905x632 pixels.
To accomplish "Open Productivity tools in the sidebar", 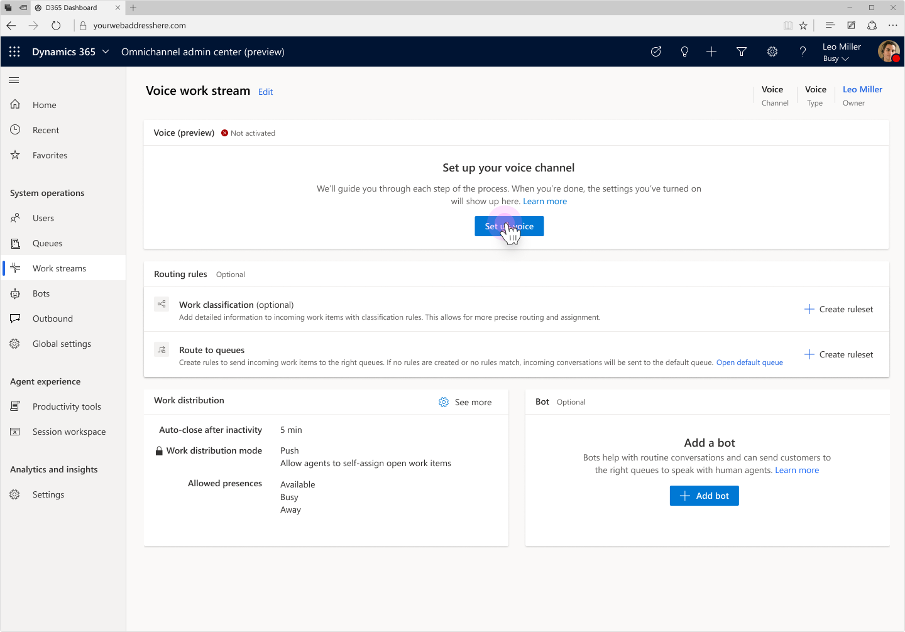I will tap(63, 406).
